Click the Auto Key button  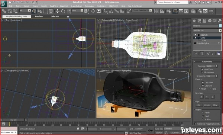point(159,129)
